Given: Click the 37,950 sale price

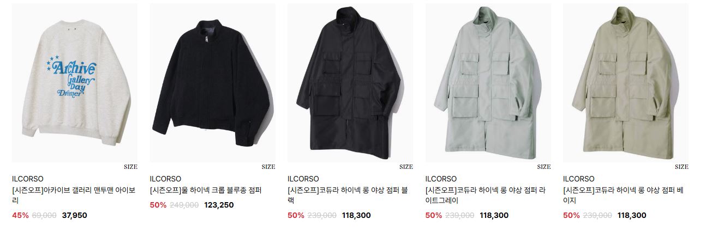Looking at the screenshot, I should point(75,215).
